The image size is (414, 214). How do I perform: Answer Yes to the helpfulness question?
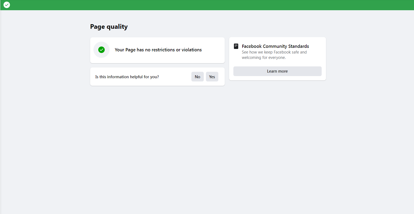pos(212,77)
